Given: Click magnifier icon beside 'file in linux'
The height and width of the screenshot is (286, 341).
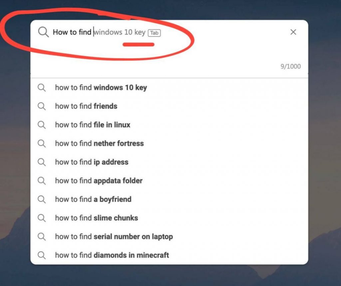Looking at the screenshot, I should pyautogui.click(x=42, y=125).
